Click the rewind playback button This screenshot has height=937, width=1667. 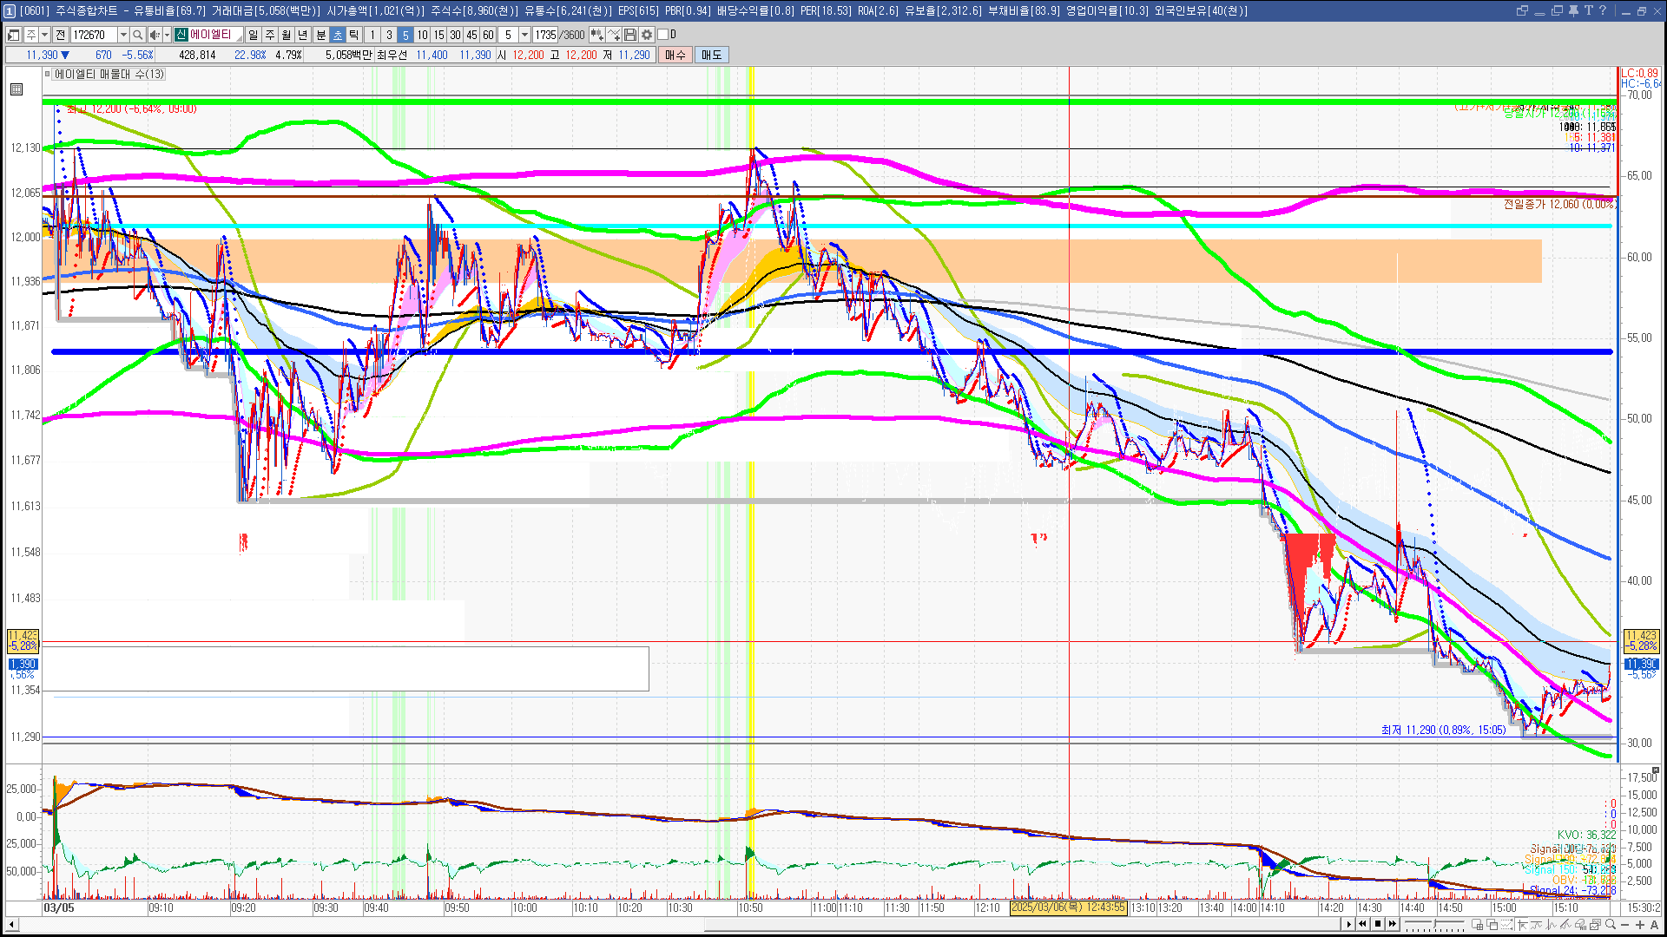[x=1362, y=924]
